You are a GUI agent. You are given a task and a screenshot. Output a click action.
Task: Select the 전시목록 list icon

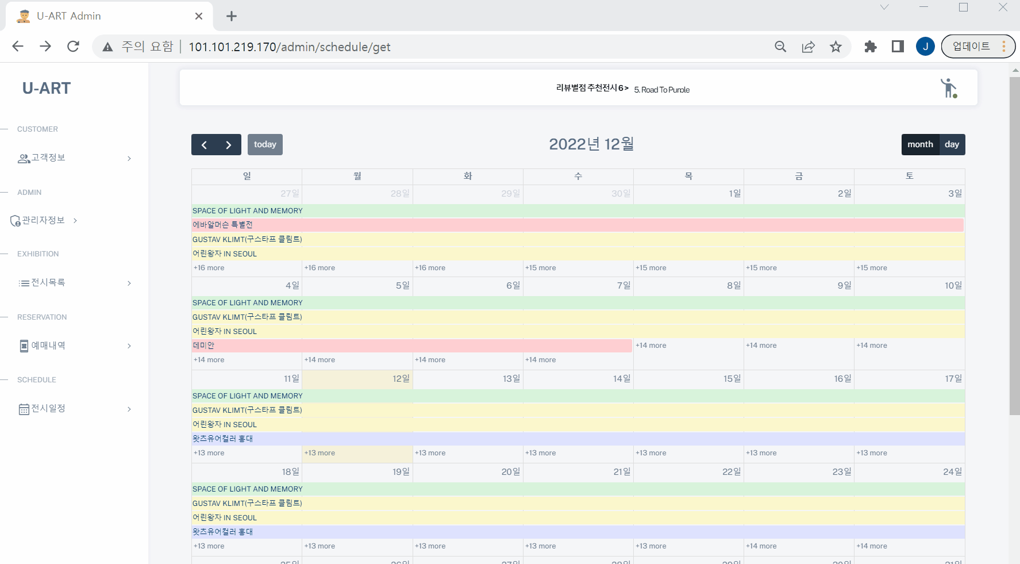pos(24,283)
